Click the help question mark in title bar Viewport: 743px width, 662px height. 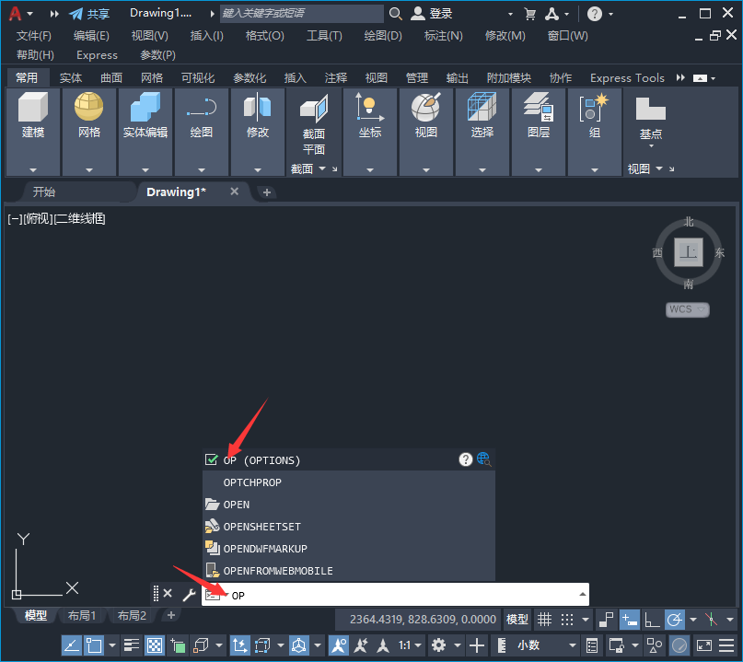tap(594, 14)
